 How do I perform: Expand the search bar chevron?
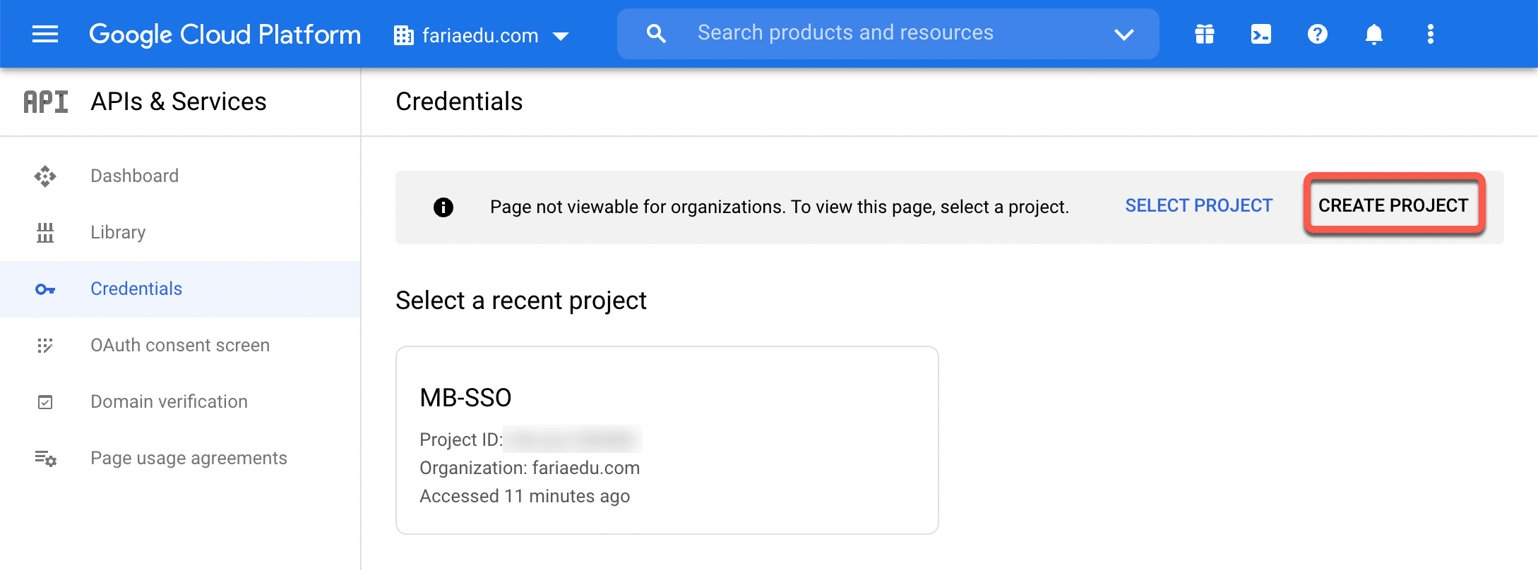[1123, 34]
